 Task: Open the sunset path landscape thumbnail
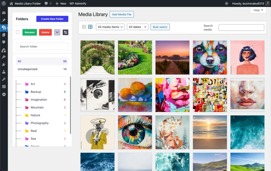pyautogui.click(x=172, y=57)
